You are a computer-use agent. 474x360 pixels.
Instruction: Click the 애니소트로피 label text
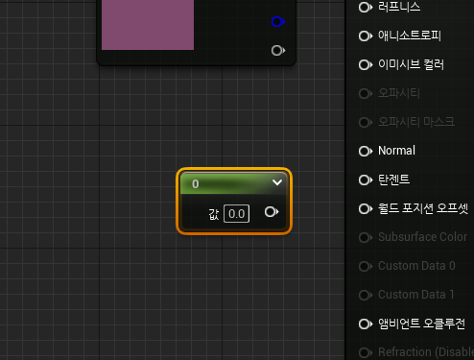(410, 36)
